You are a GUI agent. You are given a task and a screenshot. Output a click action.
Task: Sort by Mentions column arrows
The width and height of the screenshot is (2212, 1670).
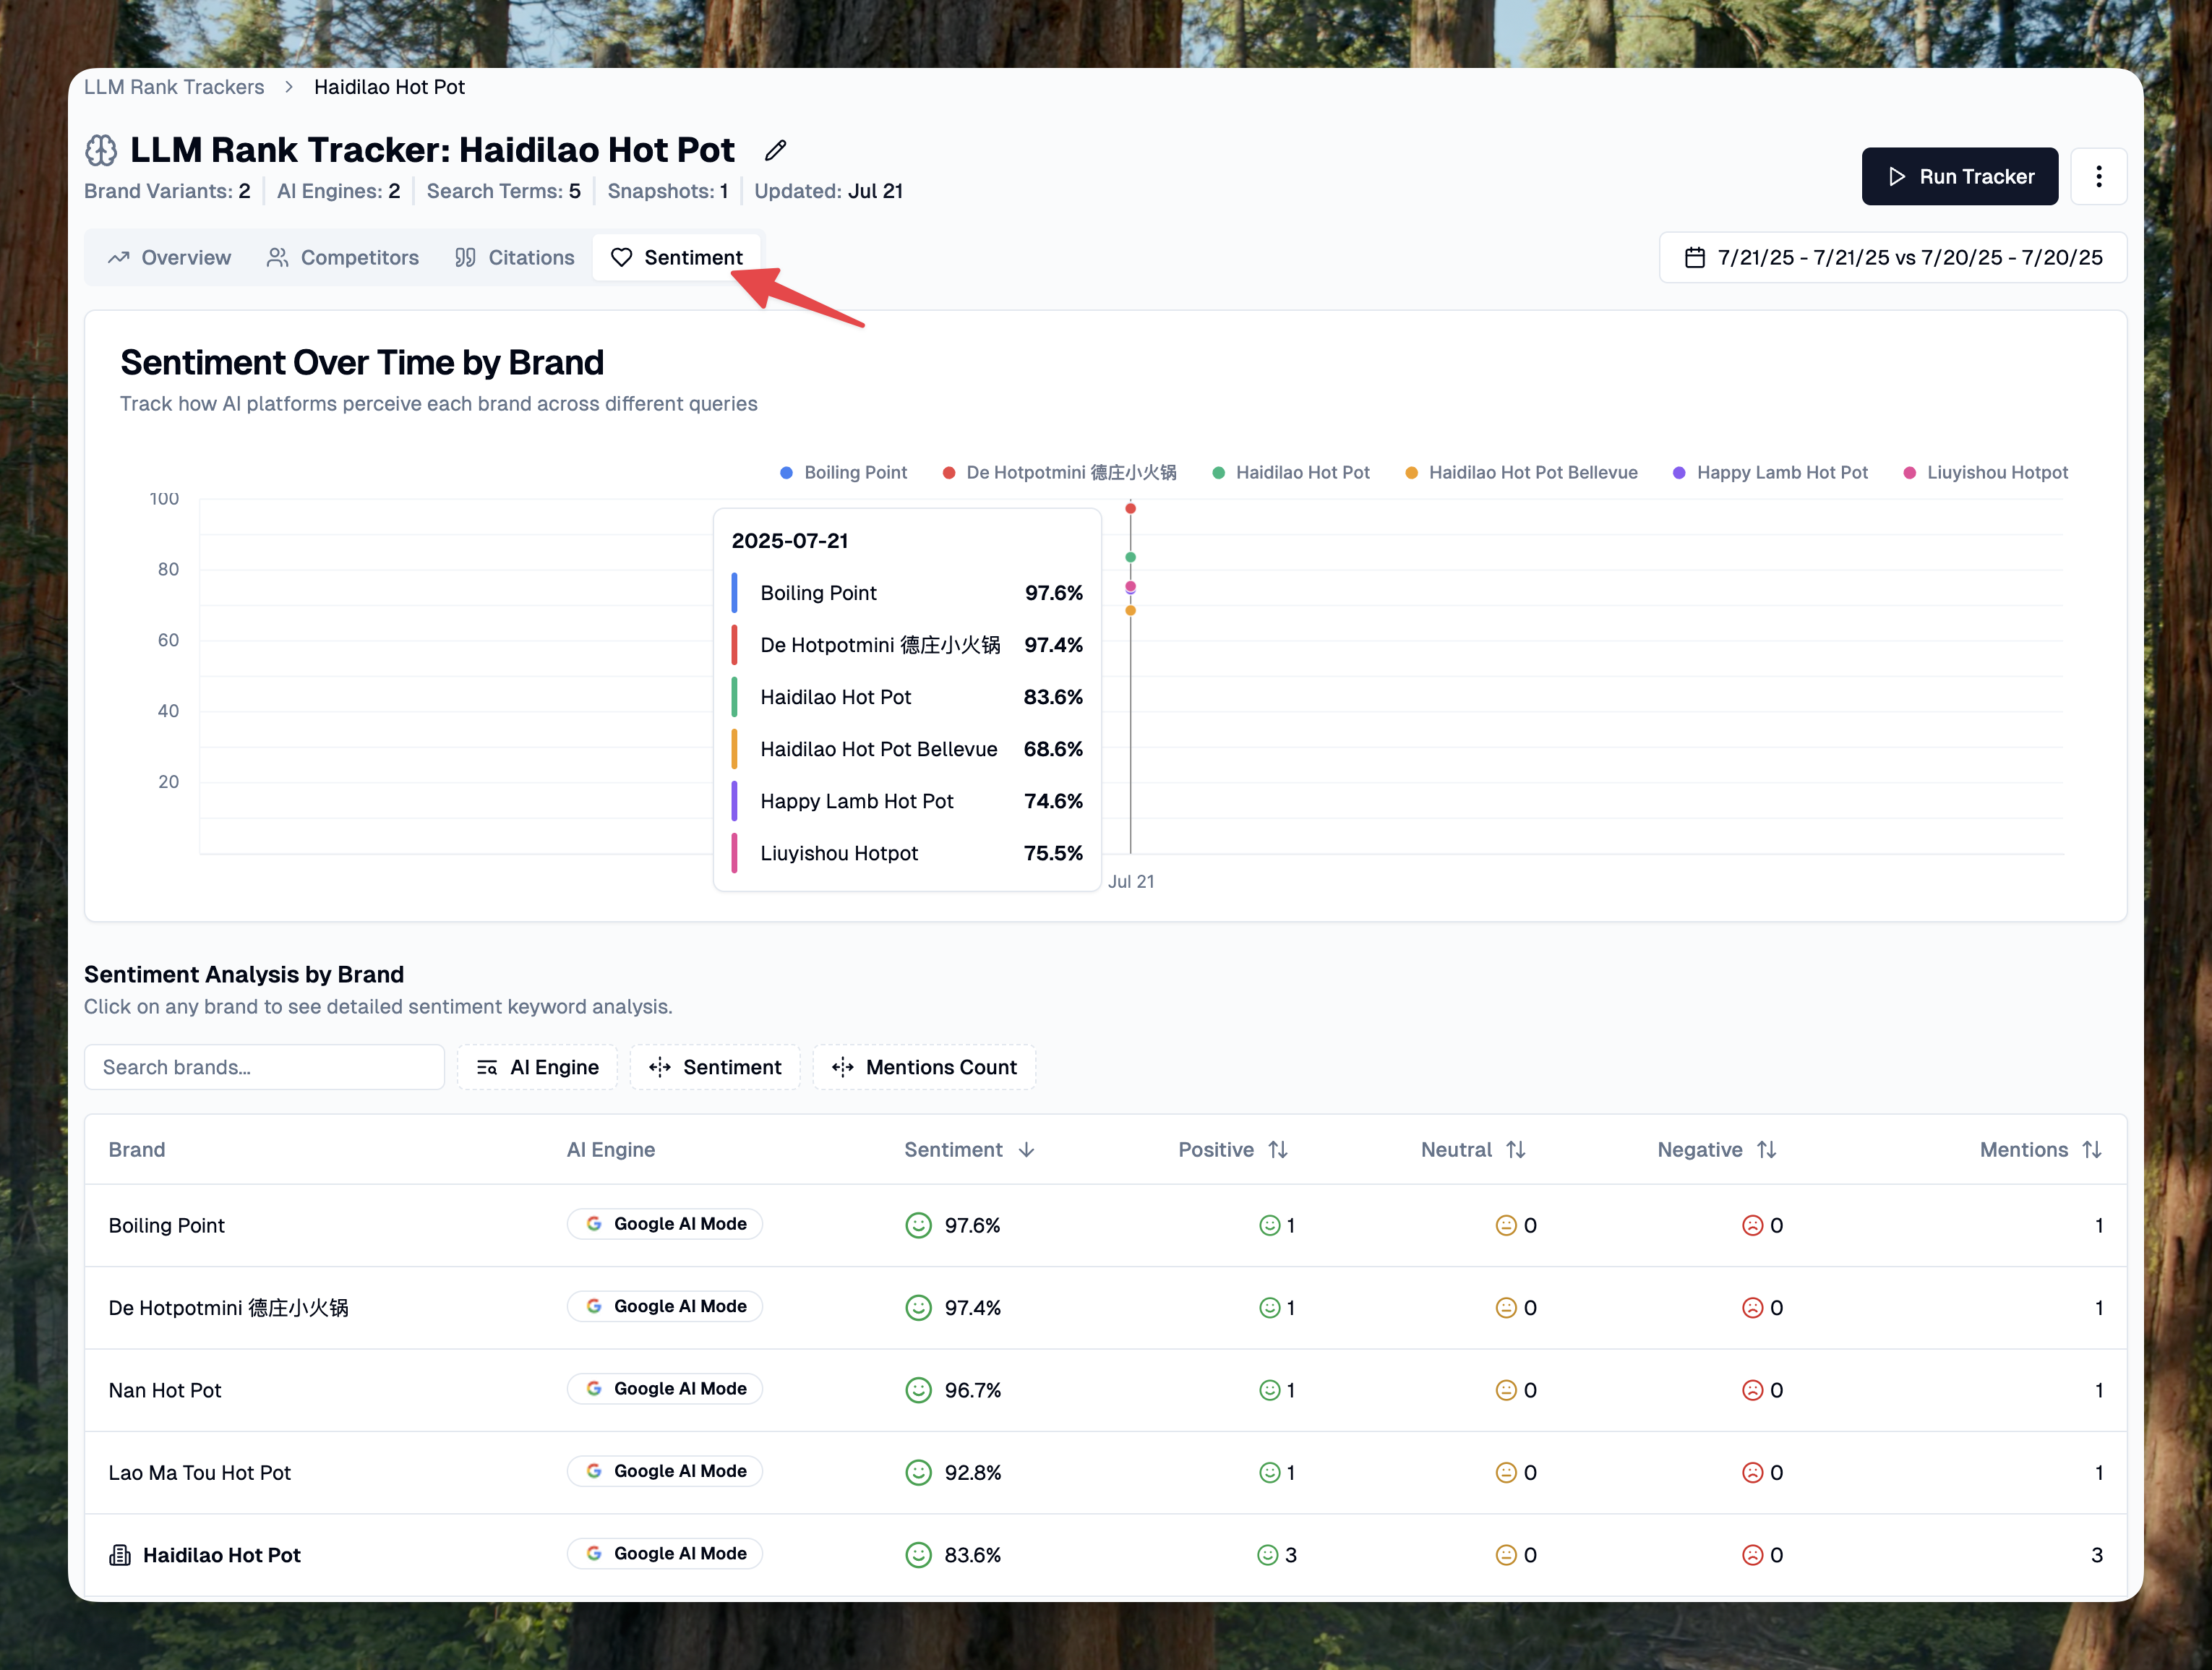(2091, 1150)
